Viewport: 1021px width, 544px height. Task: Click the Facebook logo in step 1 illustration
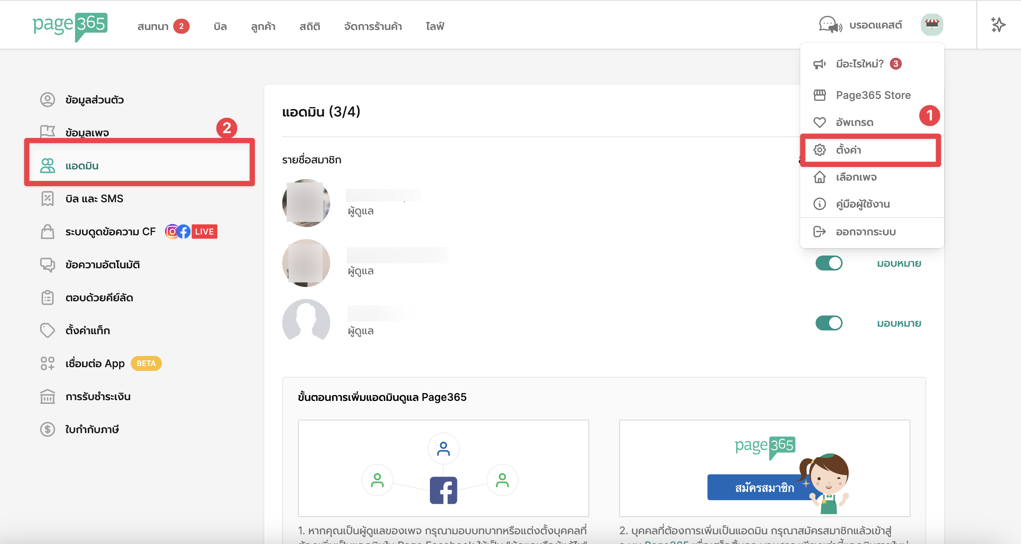(443, 490)
